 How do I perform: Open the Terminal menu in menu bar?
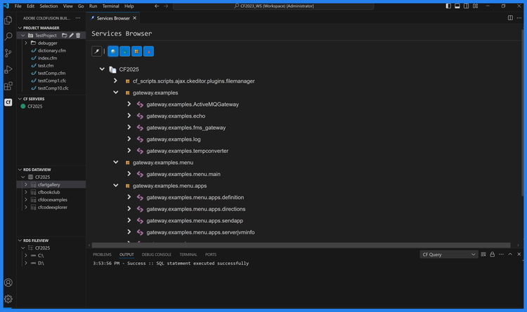point(110,6)
